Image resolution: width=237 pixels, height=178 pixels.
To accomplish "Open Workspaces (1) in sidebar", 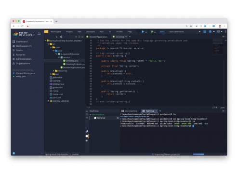I will [x=24, y=46].
